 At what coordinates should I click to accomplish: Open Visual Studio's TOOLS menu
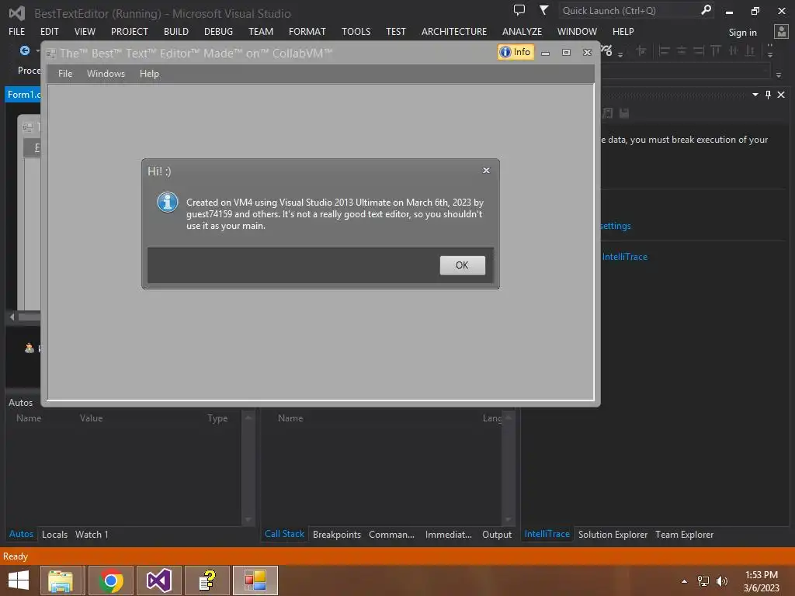click(x=356, y=31)
